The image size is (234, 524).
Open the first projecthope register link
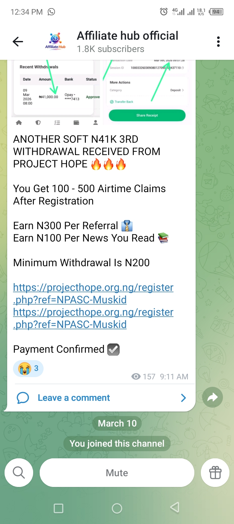coord(93,294)
